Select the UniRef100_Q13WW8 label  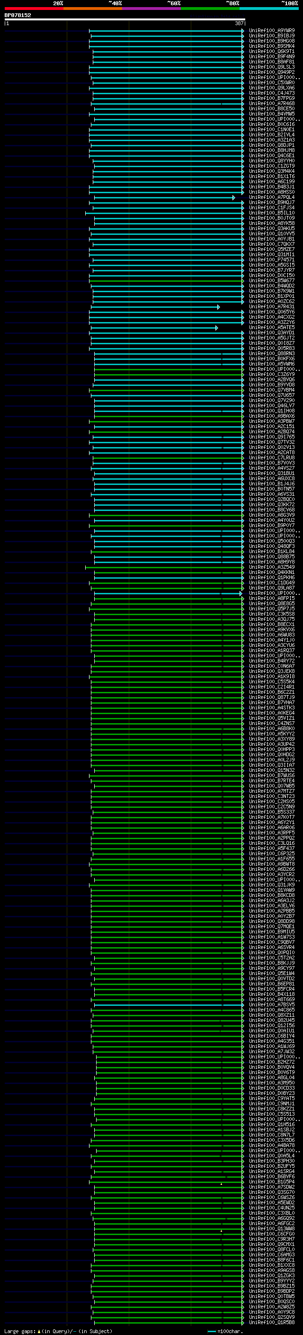coord(272,1229)
